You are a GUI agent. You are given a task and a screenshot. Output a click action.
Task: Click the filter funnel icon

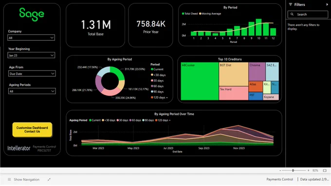[x=291, y=4]
